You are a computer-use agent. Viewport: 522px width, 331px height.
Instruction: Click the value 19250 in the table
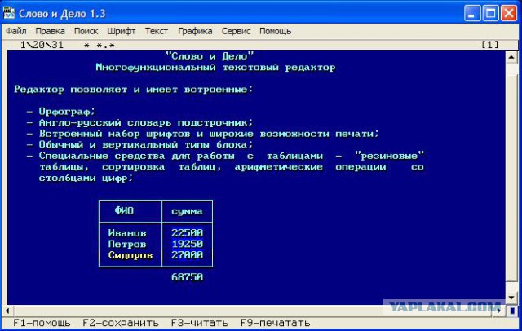[187, 245]
